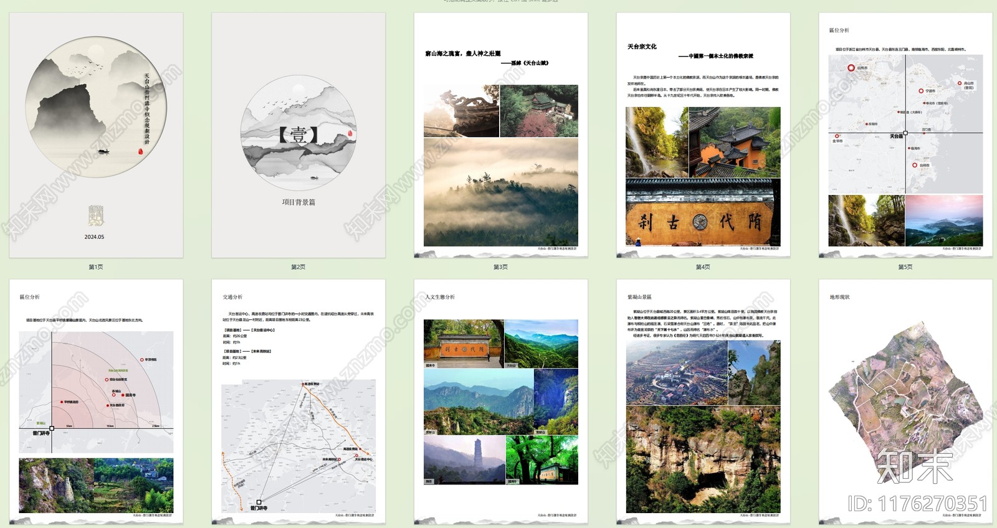Select the 紫凝山景區 page thumbnail
This screenshot has height=528, width=997.
click(x=704, y=402)
